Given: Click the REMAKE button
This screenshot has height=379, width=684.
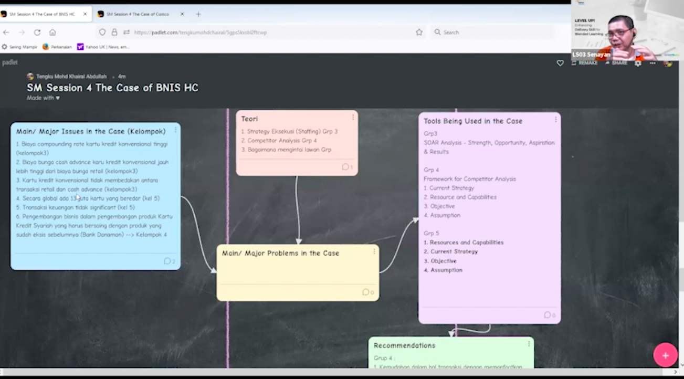Looking at the screenshot, I should (x=585, y=63).
